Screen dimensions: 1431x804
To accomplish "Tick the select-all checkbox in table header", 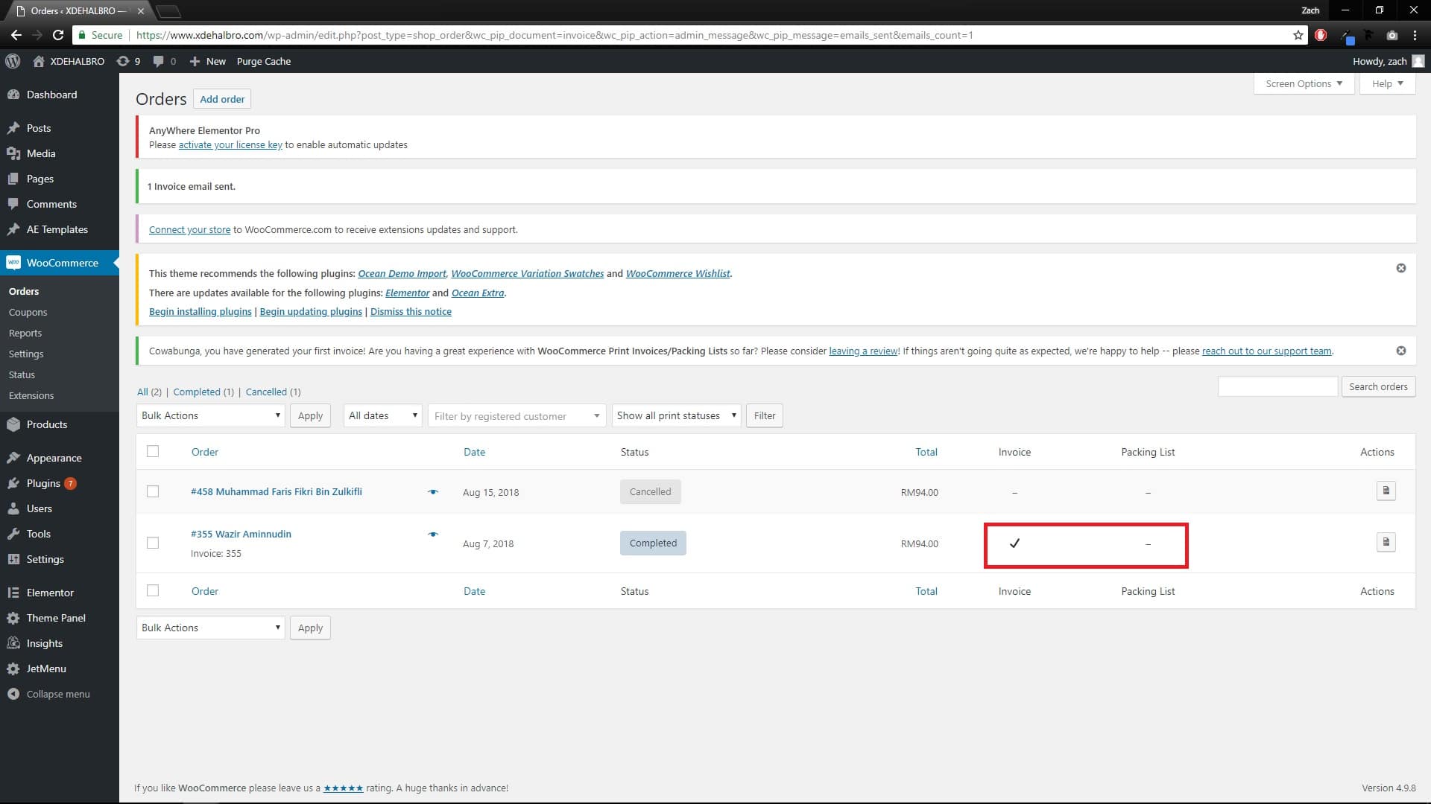I will 153,451.
